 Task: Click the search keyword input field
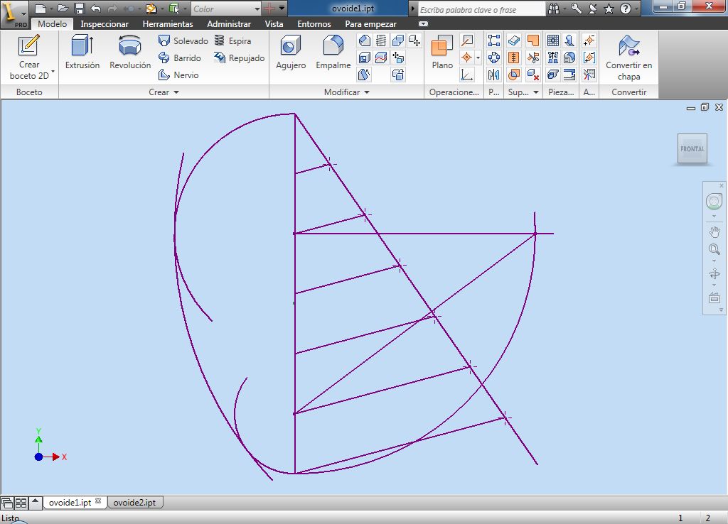pyautogui.click(x=481, y=9)
